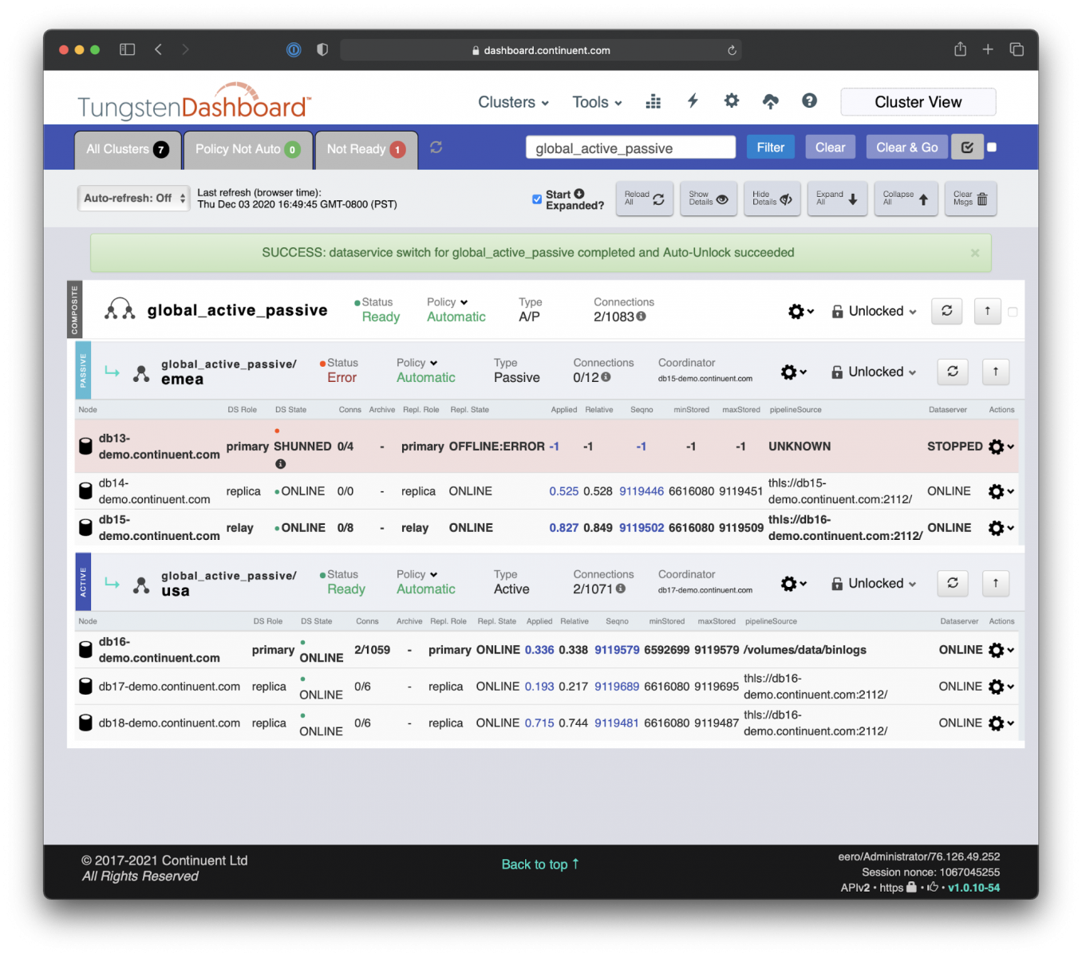This screenshot has width=1082, height=957.
Task: Click Hide Details crossed-eye button
Action: point(772,199)
